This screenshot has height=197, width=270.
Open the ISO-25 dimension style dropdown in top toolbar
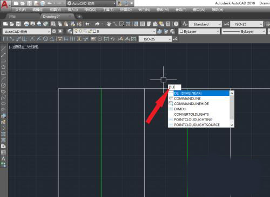247,24
